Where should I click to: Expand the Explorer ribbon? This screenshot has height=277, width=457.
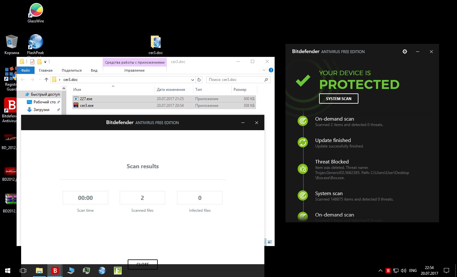pos(264,70)
